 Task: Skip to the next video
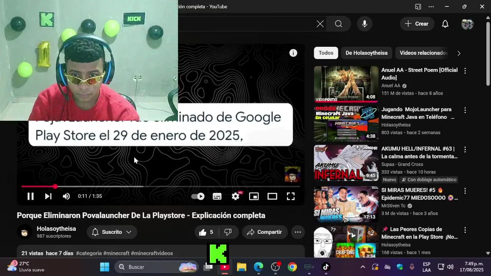48,196
